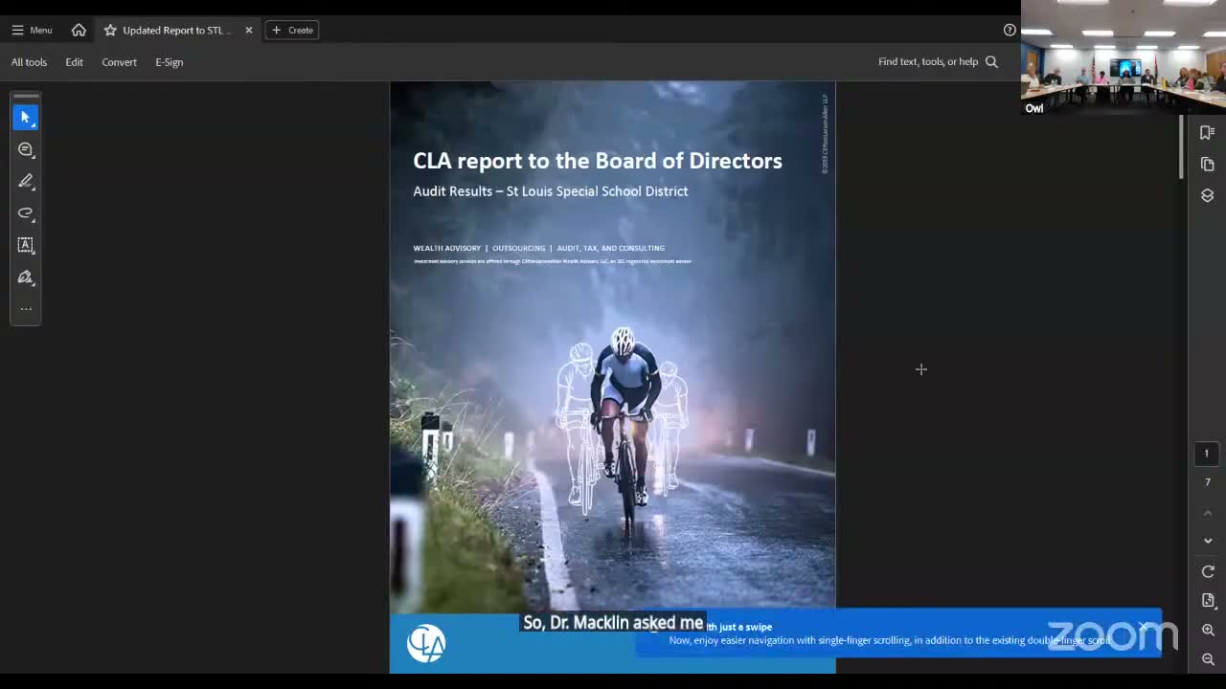Show more quick tools ellipsis
This screenshot has width=1226, height=689.
coord(26,308)
